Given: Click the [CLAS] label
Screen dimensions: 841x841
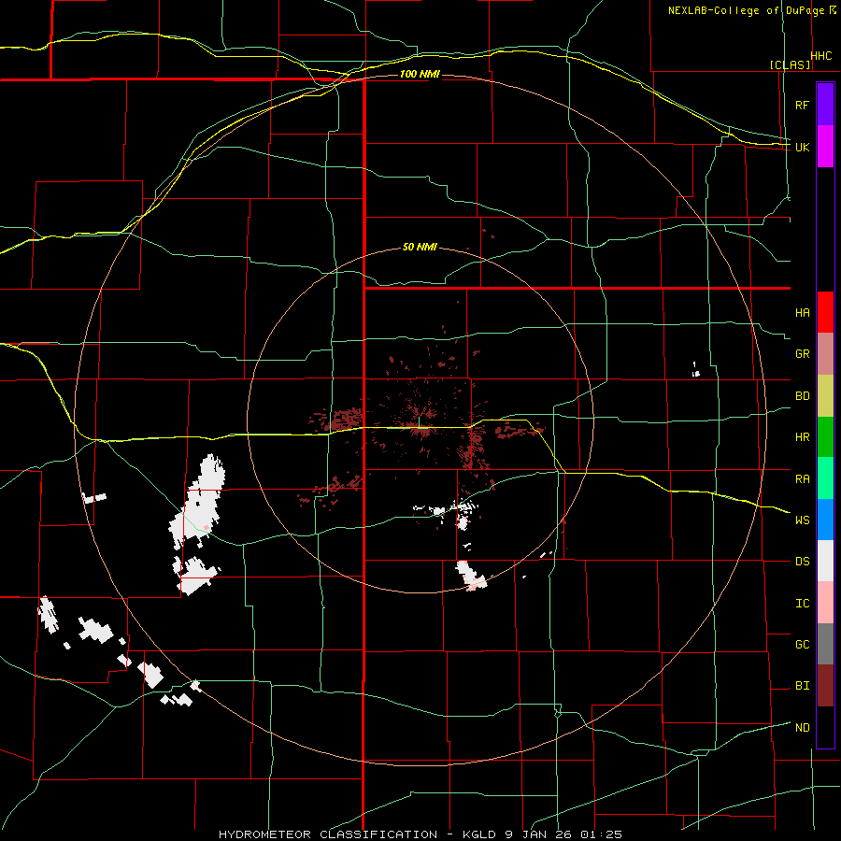Looking at the screenshot, I should pos(790,65).
